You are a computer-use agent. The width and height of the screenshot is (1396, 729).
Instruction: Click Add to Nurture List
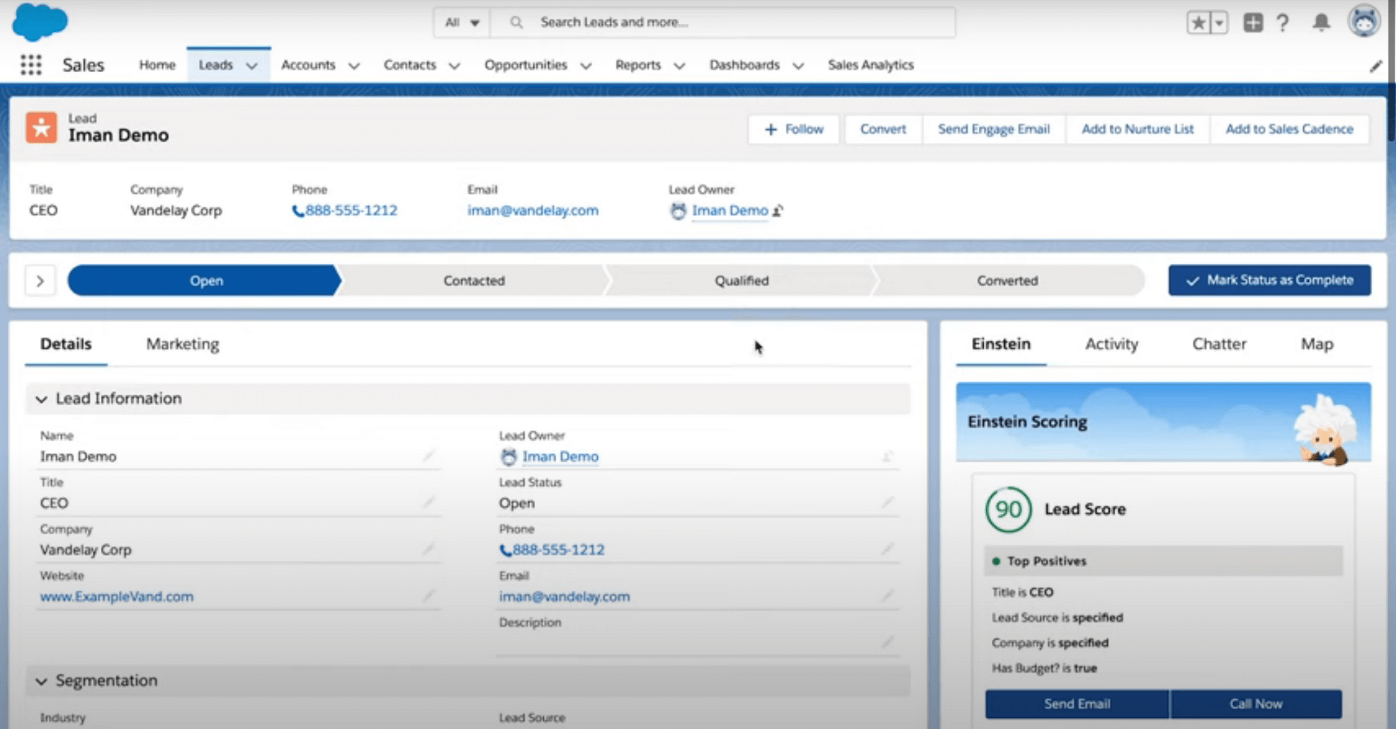1138,129
